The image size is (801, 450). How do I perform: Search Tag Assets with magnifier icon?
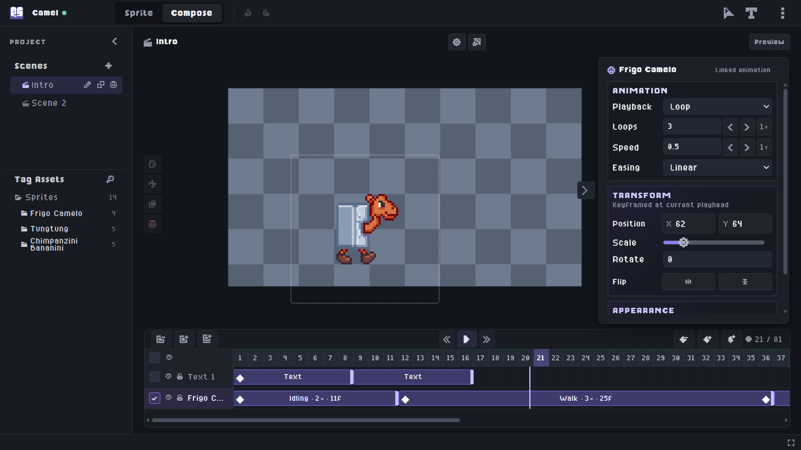(x=110, y=179)
